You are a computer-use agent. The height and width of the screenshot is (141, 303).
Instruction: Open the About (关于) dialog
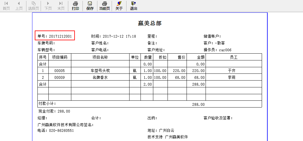point(119,6)
